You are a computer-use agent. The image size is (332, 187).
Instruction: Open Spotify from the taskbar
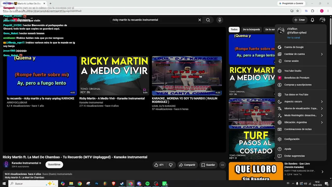point(147,184)
